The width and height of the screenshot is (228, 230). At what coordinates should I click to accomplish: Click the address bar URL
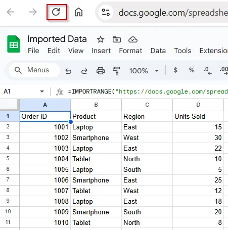[173, 13]
